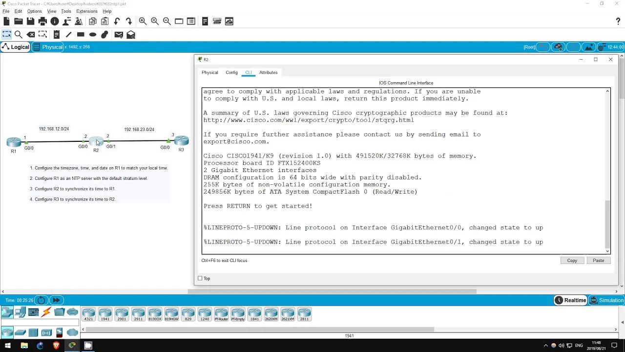Select the Add Simple PDU envelope tool
The width and height of the screenshot is (625, 352).
(118, 34)
